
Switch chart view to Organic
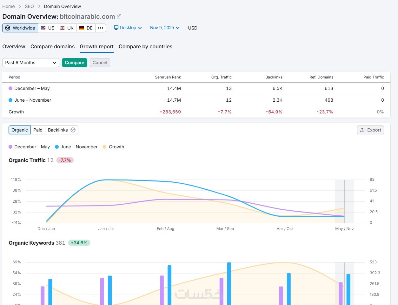click(x=20, y=130)
